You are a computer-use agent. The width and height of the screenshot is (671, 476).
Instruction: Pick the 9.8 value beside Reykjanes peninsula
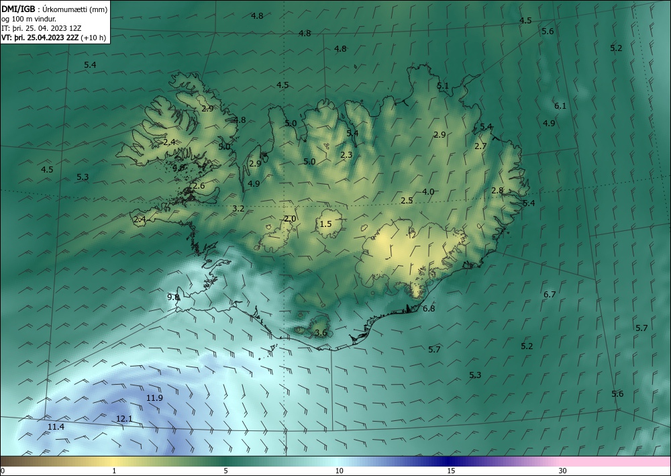tap(173, 297)
